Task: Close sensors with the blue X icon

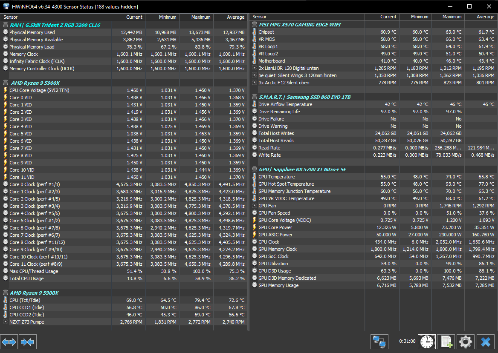Action: click(x=486, y=342)
